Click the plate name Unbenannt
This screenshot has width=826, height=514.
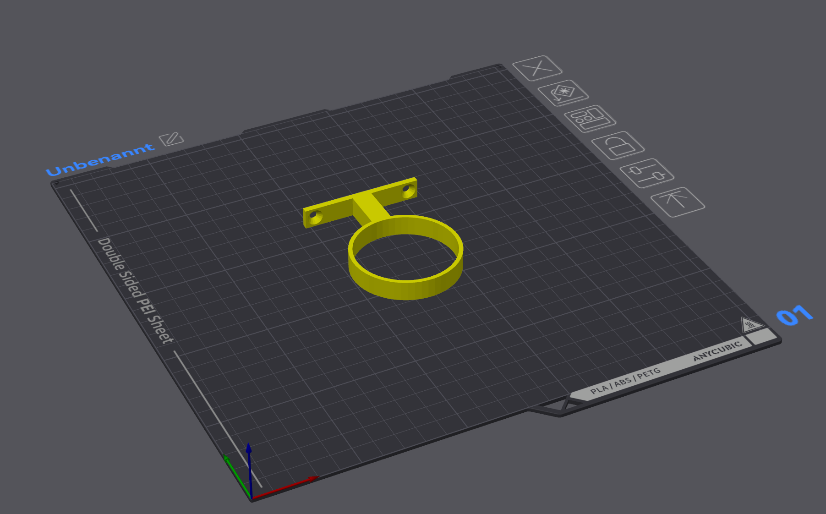tap(100, 159)
